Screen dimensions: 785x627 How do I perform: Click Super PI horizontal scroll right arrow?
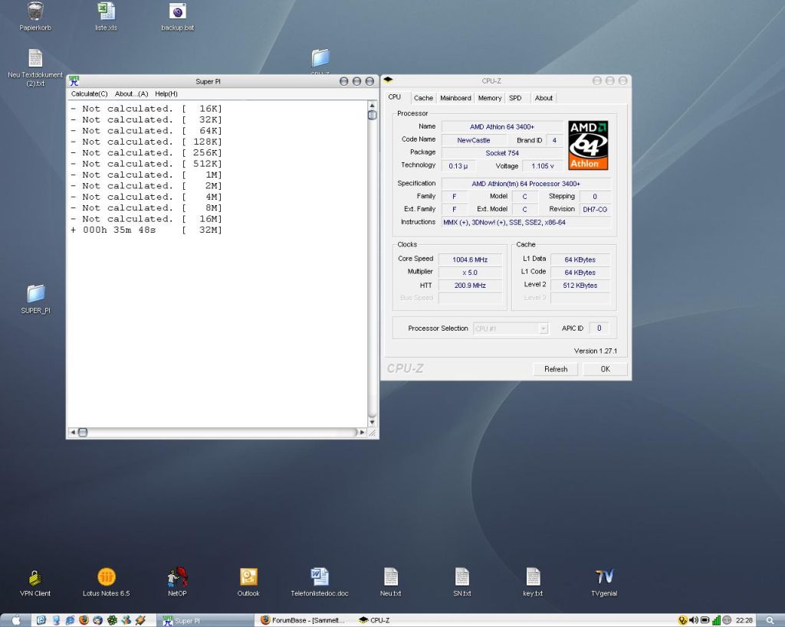point(362,432)
